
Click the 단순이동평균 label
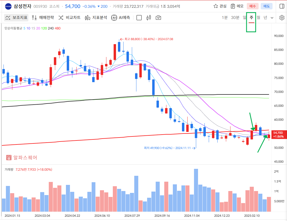(13, 28)
